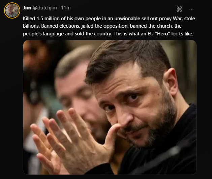
Task: Click the word "EU" in the post text
Action: (150, 33)
